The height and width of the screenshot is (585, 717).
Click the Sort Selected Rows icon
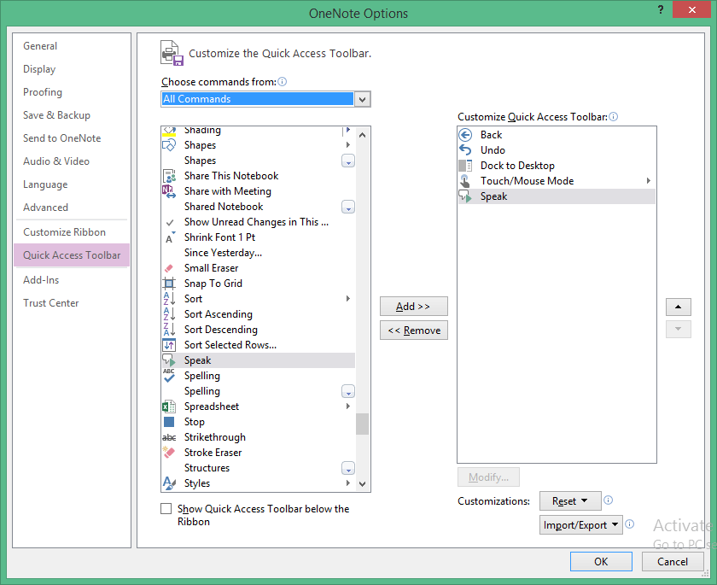point(169,345)
